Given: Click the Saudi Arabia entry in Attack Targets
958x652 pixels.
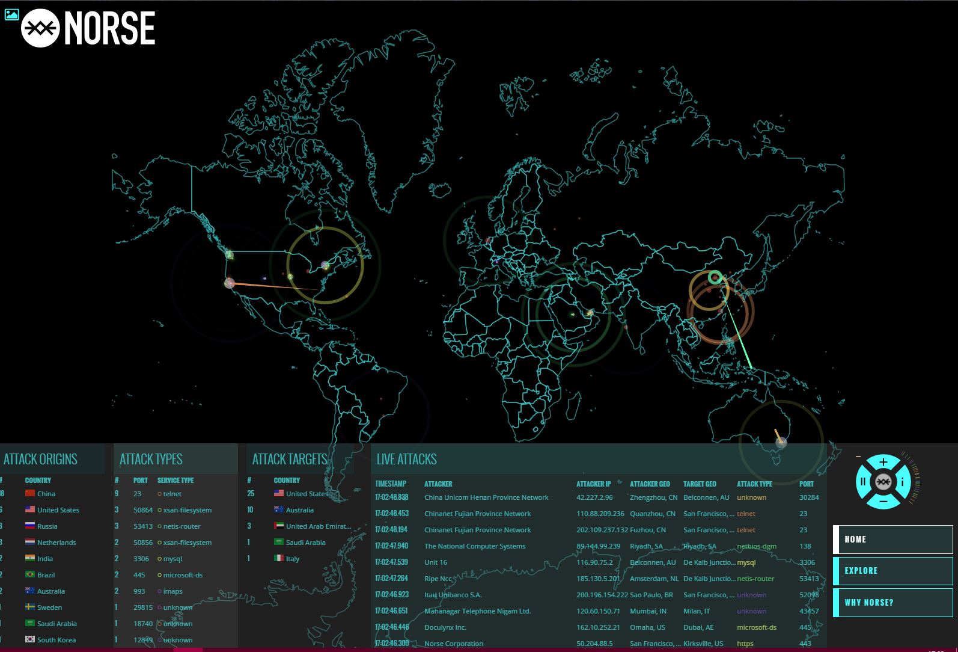Looking at the screenshot, I should [305, 543].
